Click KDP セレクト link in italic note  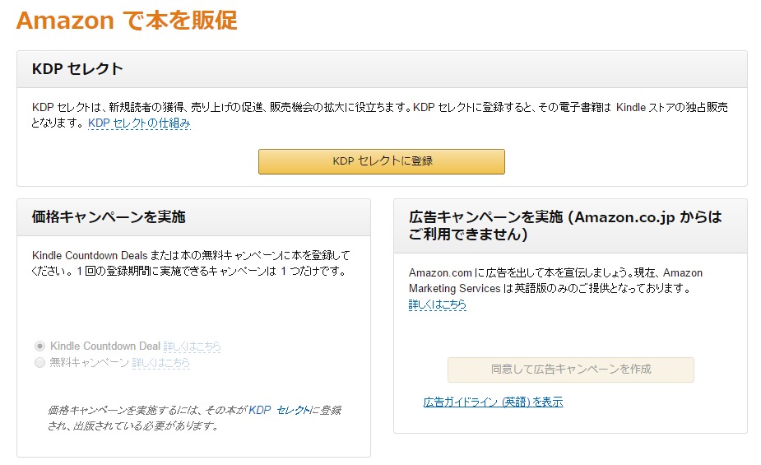point(279,410)
